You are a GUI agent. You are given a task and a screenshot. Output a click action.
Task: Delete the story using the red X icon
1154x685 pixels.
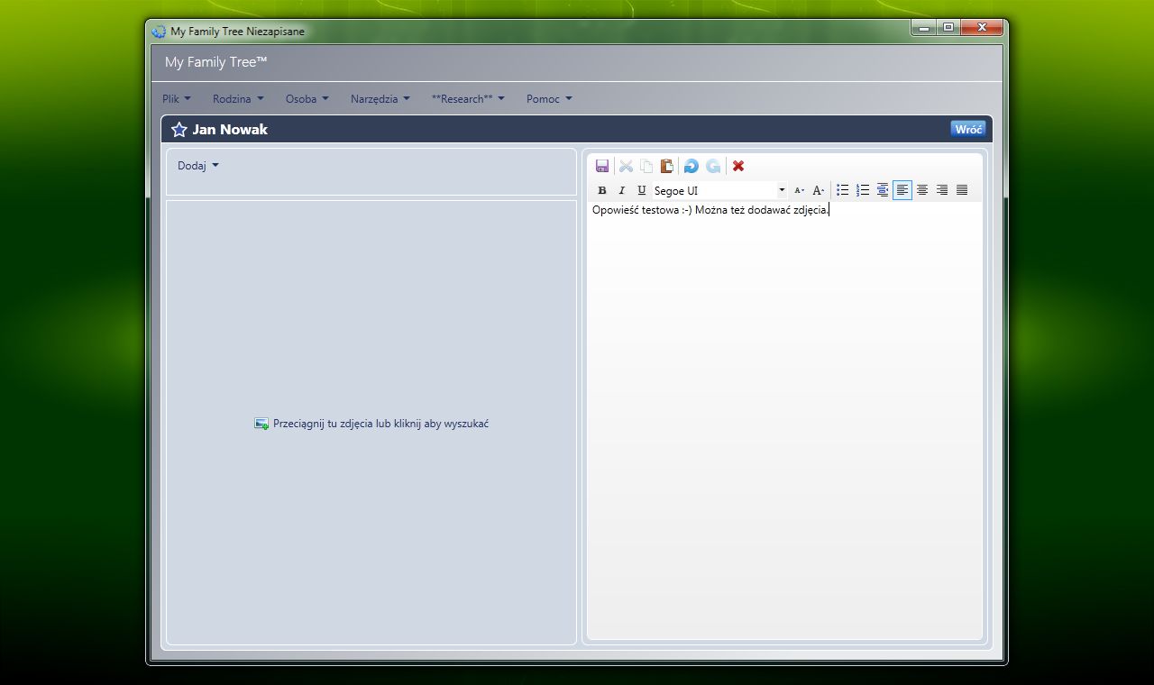738,166
